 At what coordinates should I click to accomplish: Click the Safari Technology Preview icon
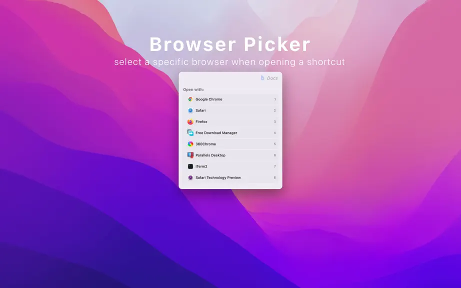click(x=190, y=177)
